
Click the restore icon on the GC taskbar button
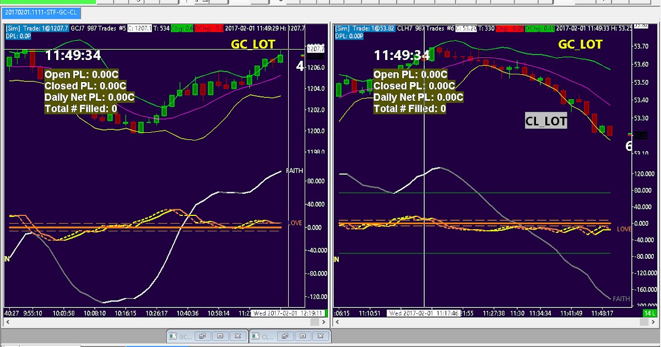(203, 336)
